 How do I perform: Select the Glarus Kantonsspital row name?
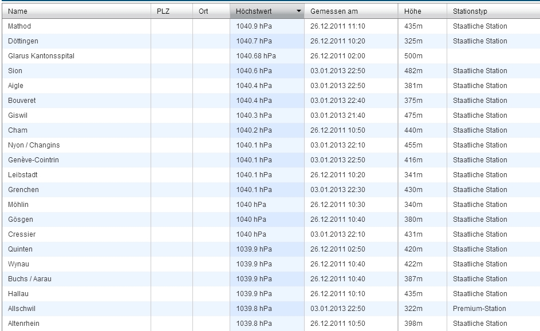click(41, 55)
